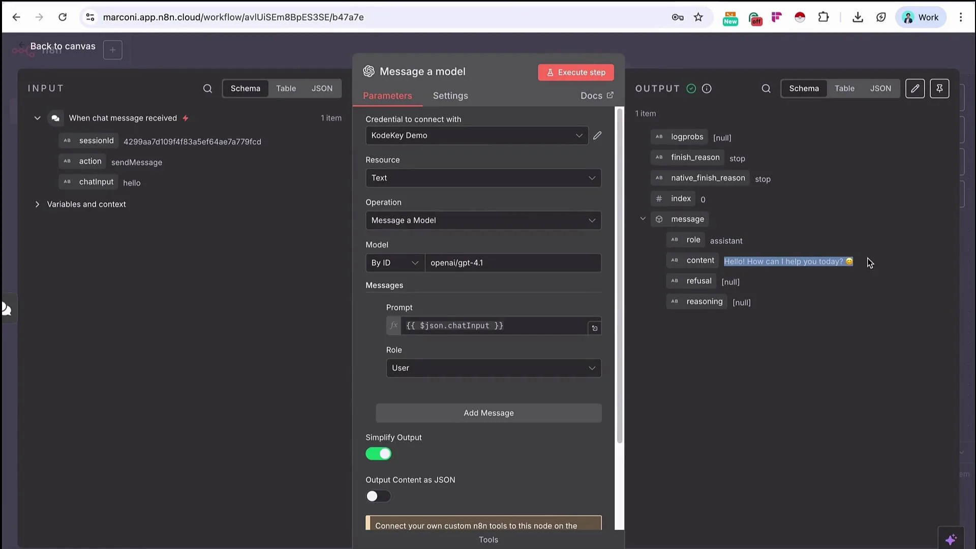This screenshot has width=976, height=549.
Task: Open the Credential dropdown KodeKey Demo
Action: [x=477, y=135]
